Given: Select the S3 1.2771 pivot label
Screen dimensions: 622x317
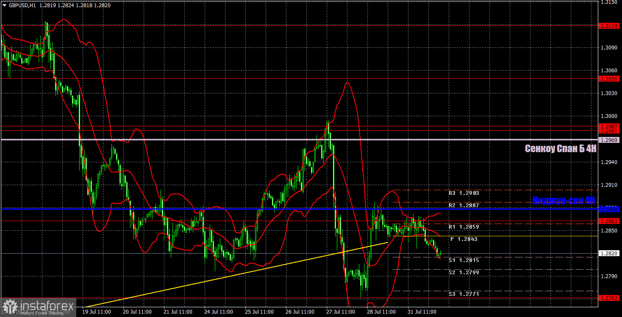Looking at the screenshot, I should click(464, 294).
